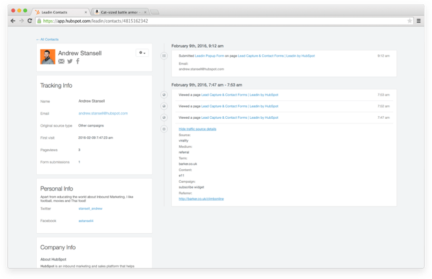Open the gear settings dropdown for contact

tap(141, 52)
